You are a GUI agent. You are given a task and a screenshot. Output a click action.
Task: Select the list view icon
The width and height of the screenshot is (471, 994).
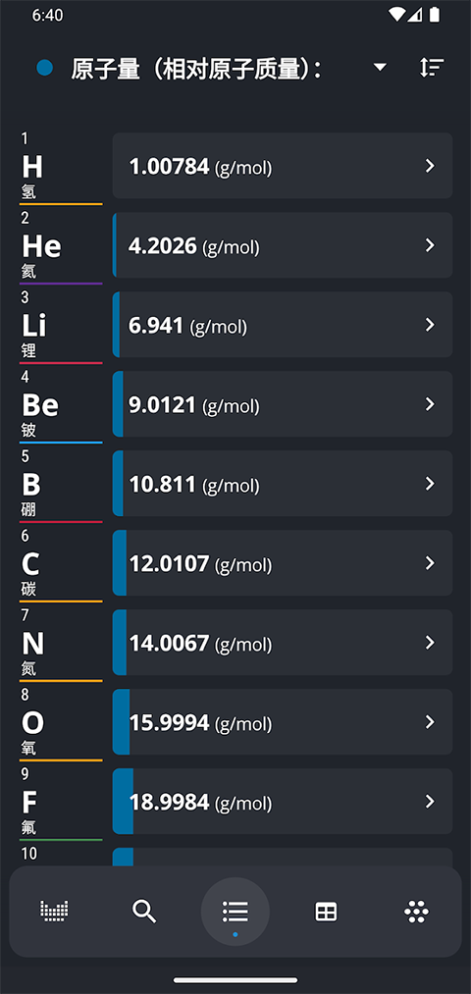click(235, 912)
